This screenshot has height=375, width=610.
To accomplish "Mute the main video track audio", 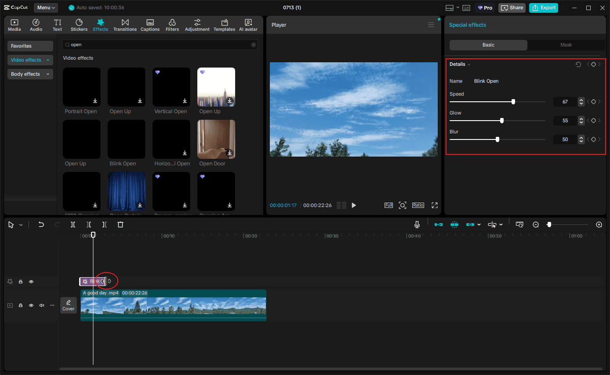I will point(42,305).
